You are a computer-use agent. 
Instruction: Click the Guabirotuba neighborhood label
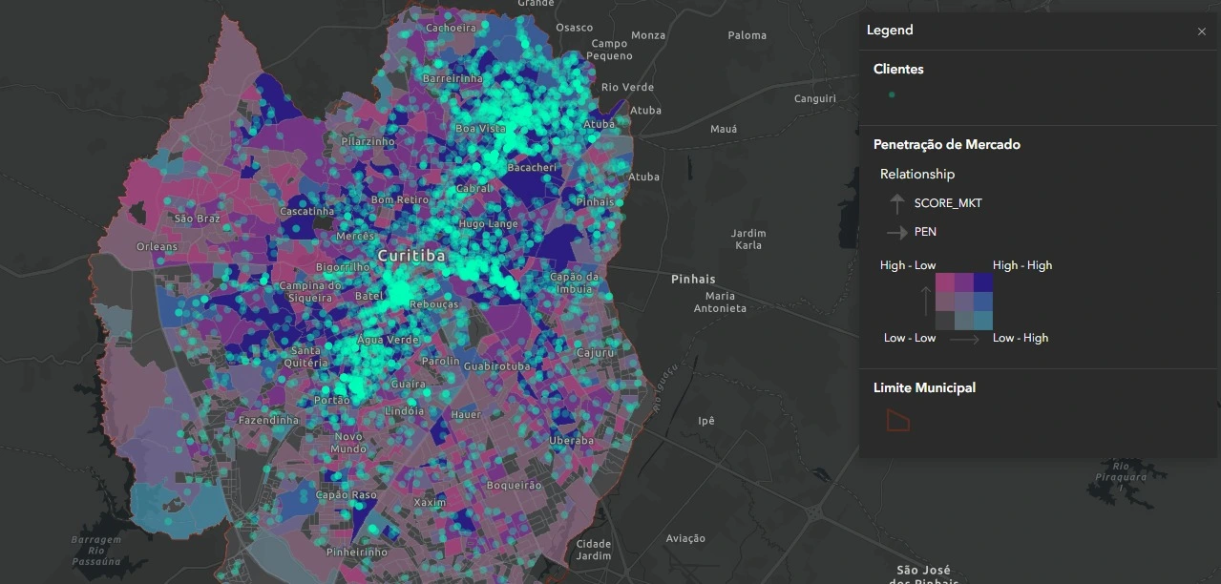(x=497, y=366)
